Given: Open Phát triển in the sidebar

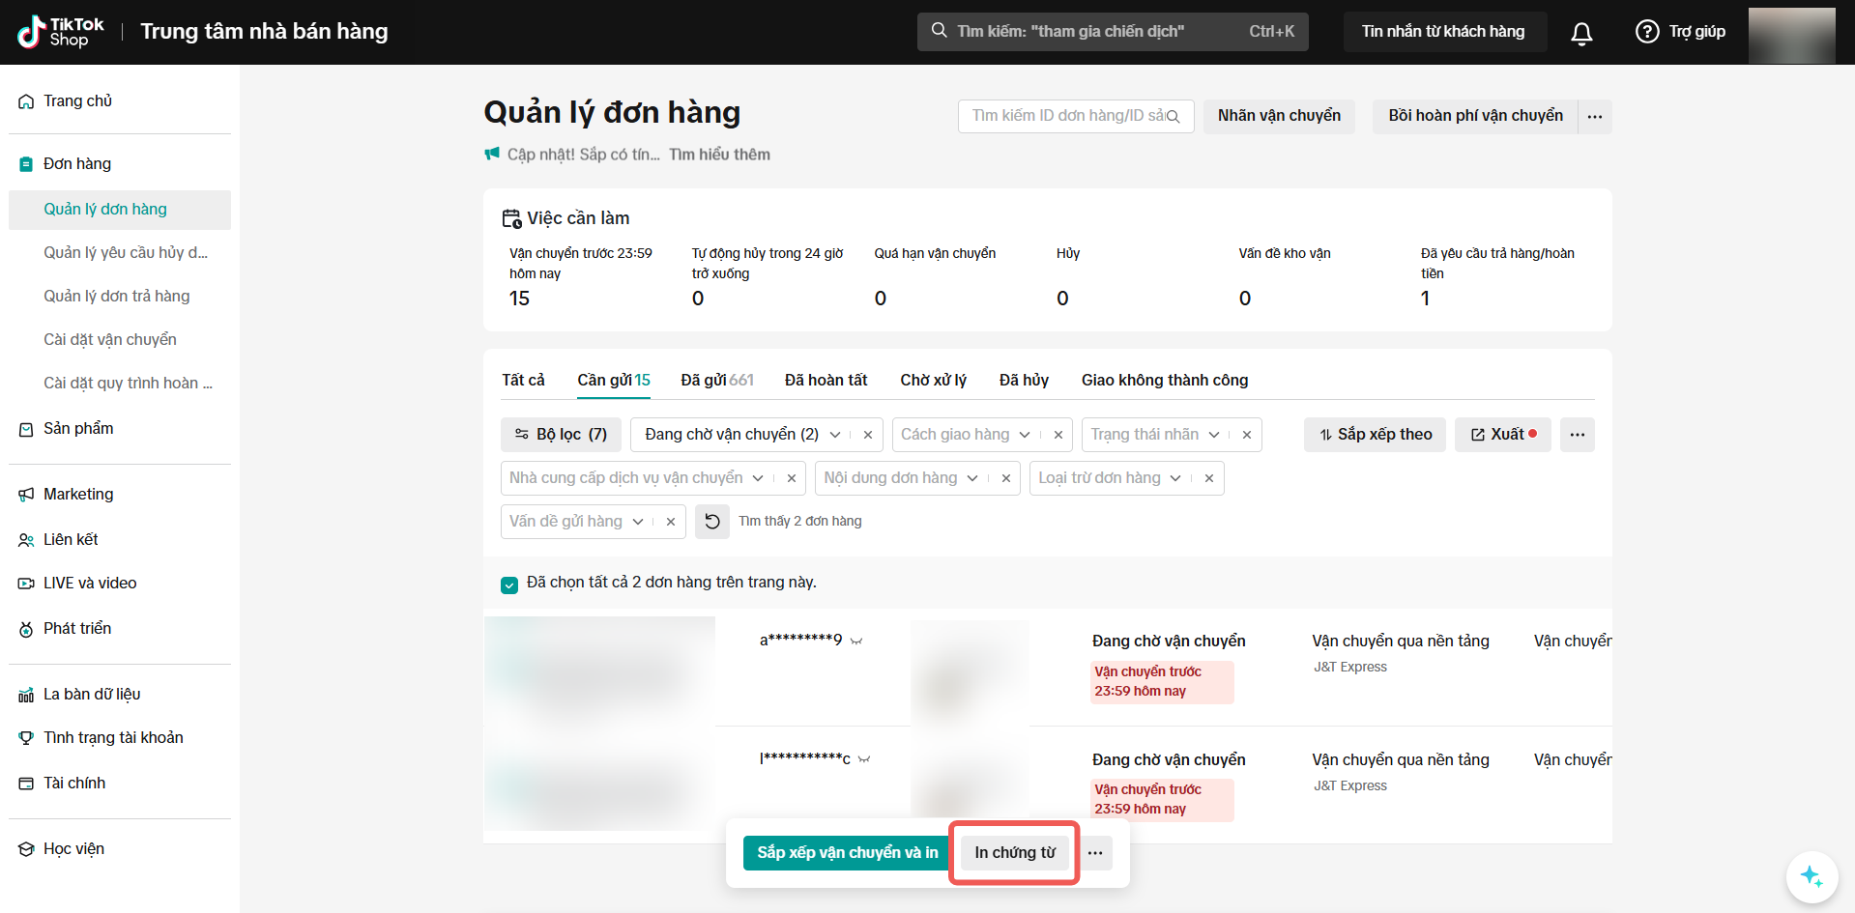Looking at the screenshot, I should 77,629.
